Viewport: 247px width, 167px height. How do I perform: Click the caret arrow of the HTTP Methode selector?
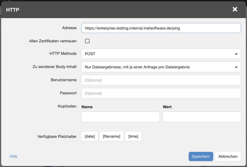point(236,54)
